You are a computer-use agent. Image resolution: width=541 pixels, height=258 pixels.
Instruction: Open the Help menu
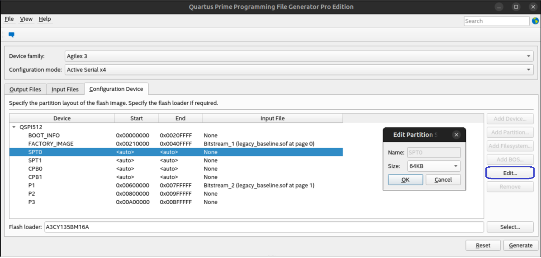tap(45, 19)
